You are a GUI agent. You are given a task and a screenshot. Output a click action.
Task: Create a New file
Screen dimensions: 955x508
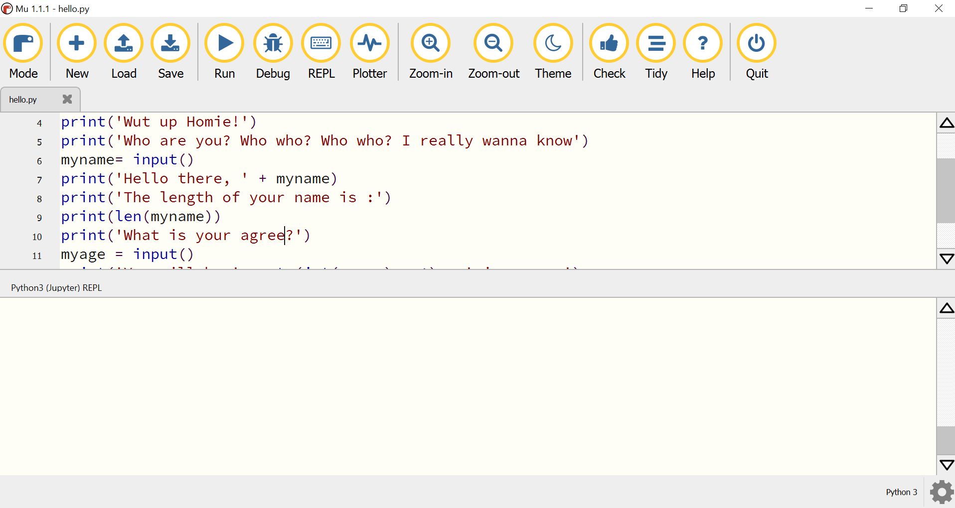[77, 52]
